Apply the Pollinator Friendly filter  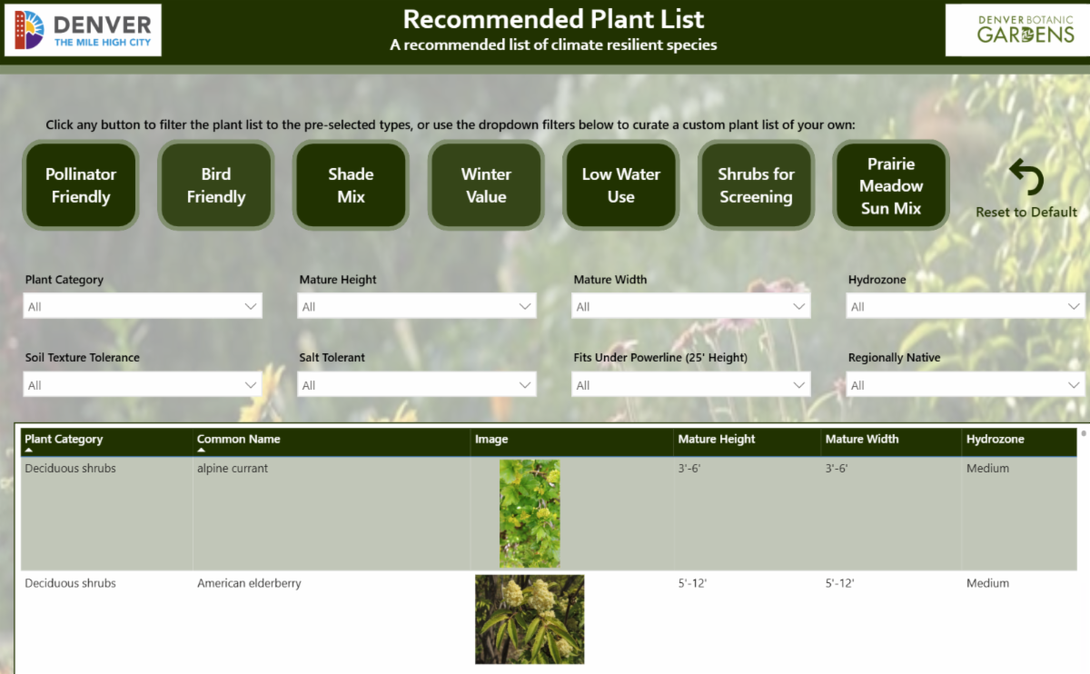(x=81, y=185)
